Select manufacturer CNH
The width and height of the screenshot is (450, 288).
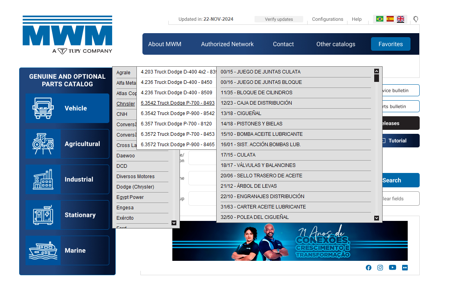(x=122, y=114)
